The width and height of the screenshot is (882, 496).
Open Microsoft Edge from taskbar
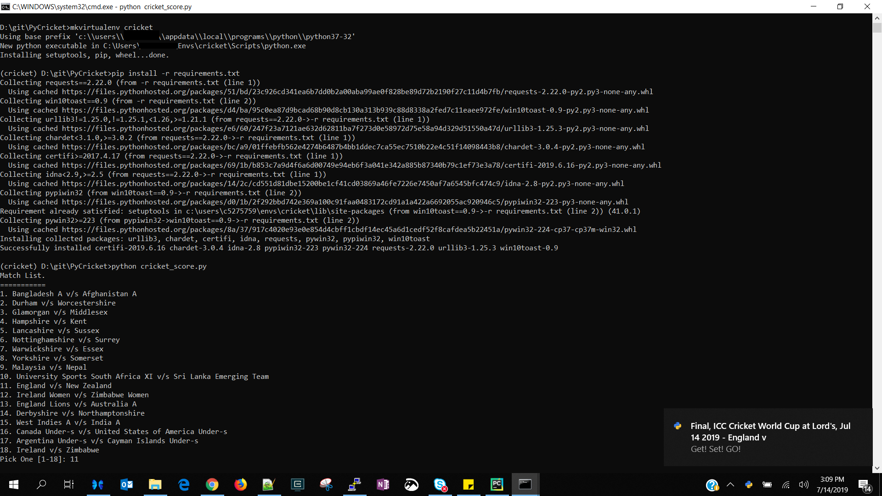point(184,485)
